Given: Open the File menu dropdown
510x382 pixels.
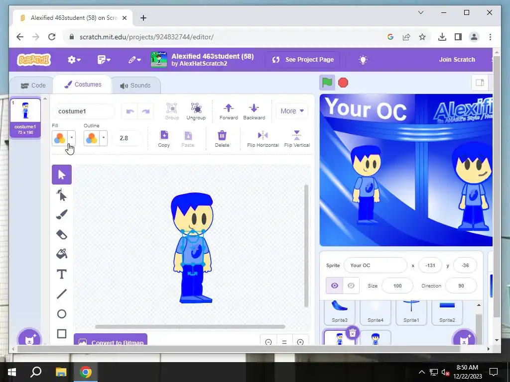Looking at the screenshot, I should tap(104, 60).
